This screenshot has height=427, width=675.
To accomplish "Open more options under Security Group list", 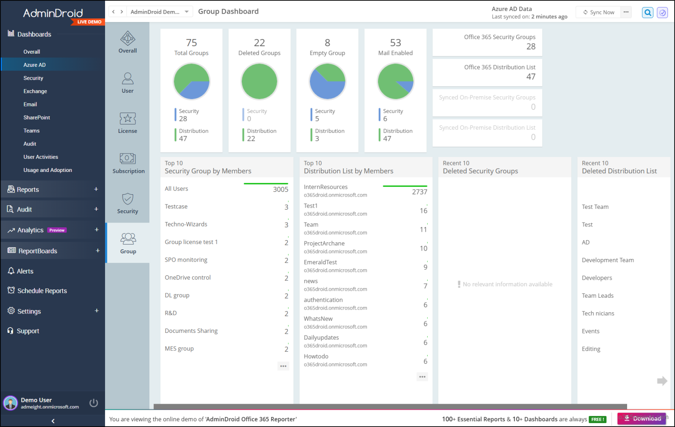I will pyautogui.click(x=283, y=366).
